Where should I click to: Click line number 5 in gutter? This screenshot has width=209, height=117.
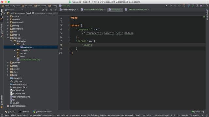click(x=61, y=33)
